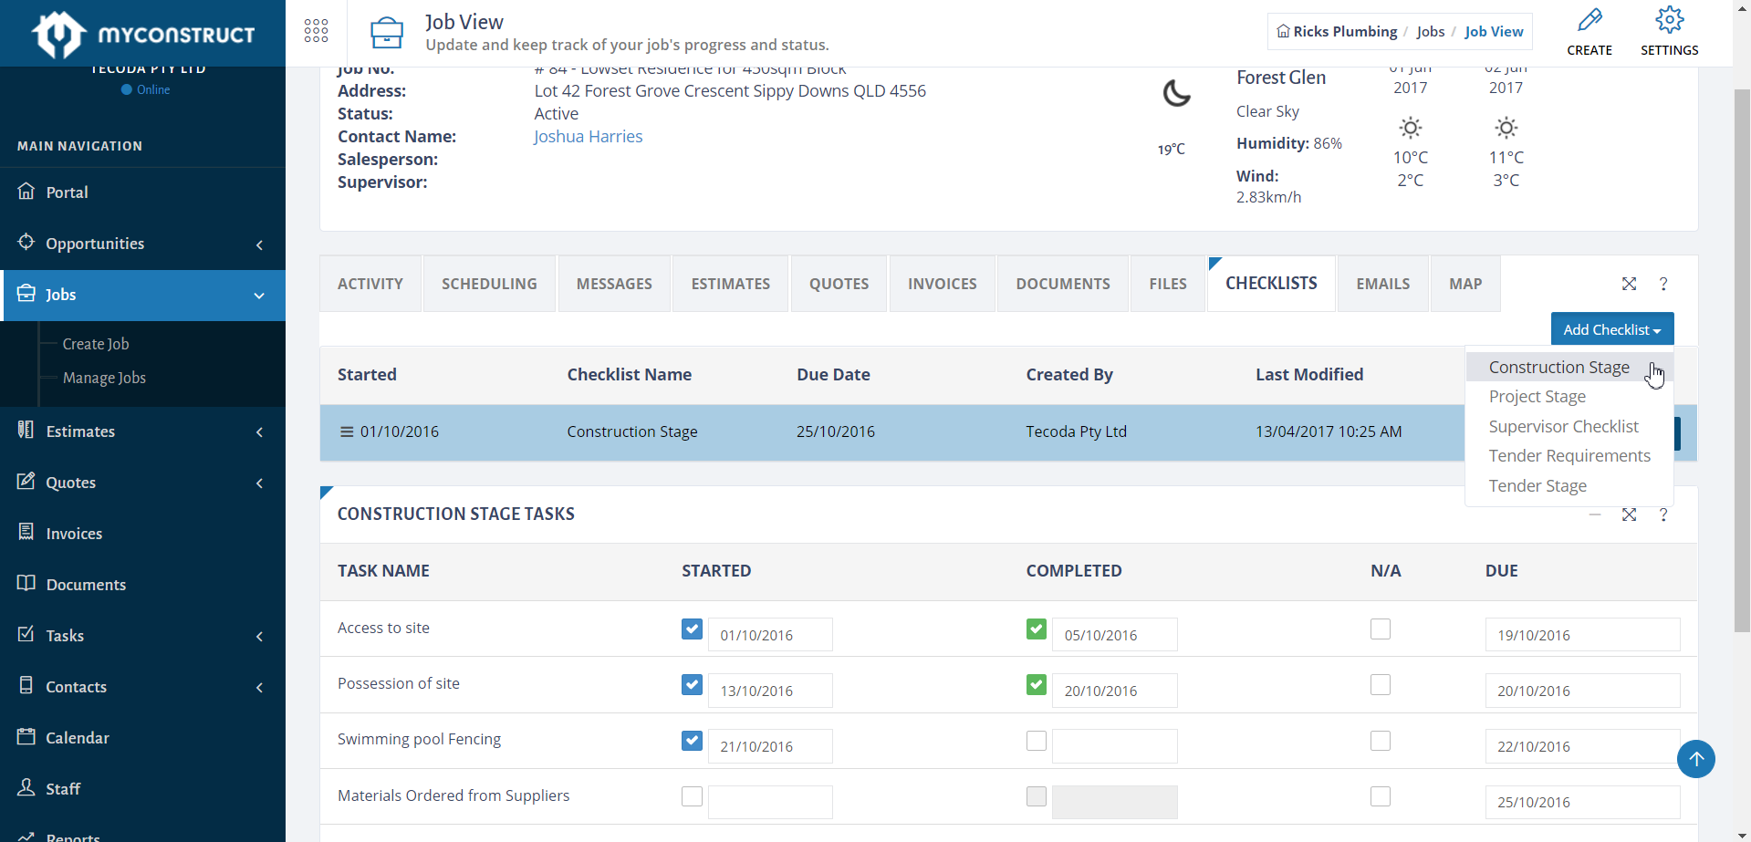Open the MESSAGES tab
1751x842 pixels.
tap(614, 284)
